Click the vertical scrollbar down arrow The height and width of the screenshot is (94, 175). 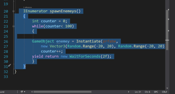167,88
